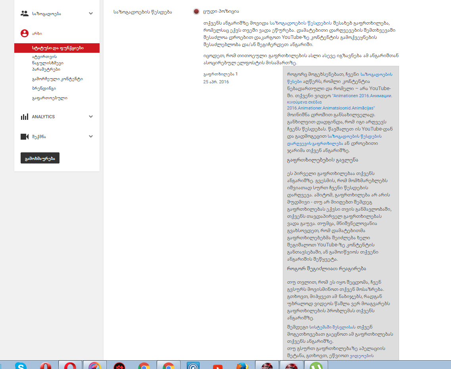The width and height of the screenshot is (451, 369).
Task: Open the Chrome icon beside the blue C icon
Action: pos(169,365)
